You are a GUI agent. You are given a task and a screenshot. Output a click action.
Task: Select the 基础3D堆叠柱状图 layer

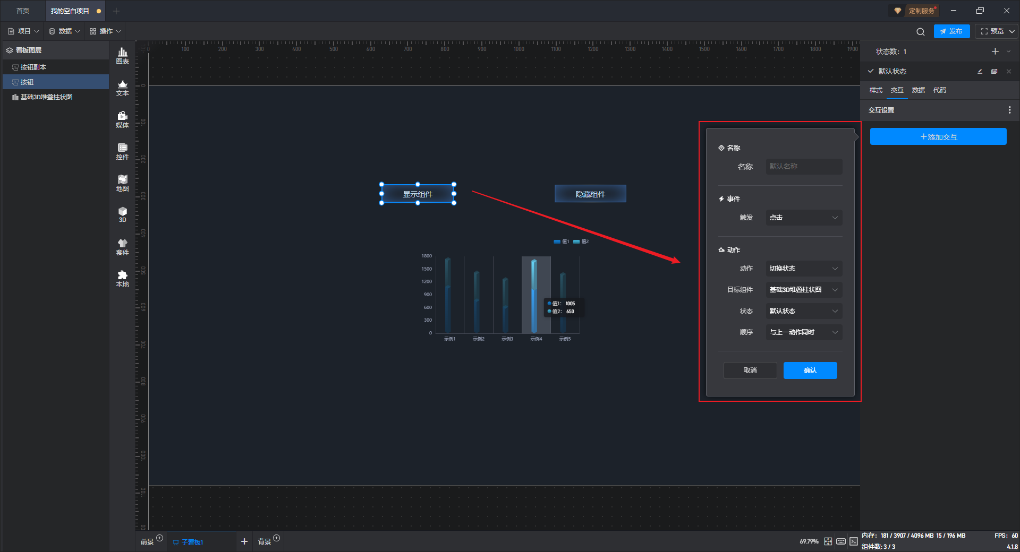46,97
